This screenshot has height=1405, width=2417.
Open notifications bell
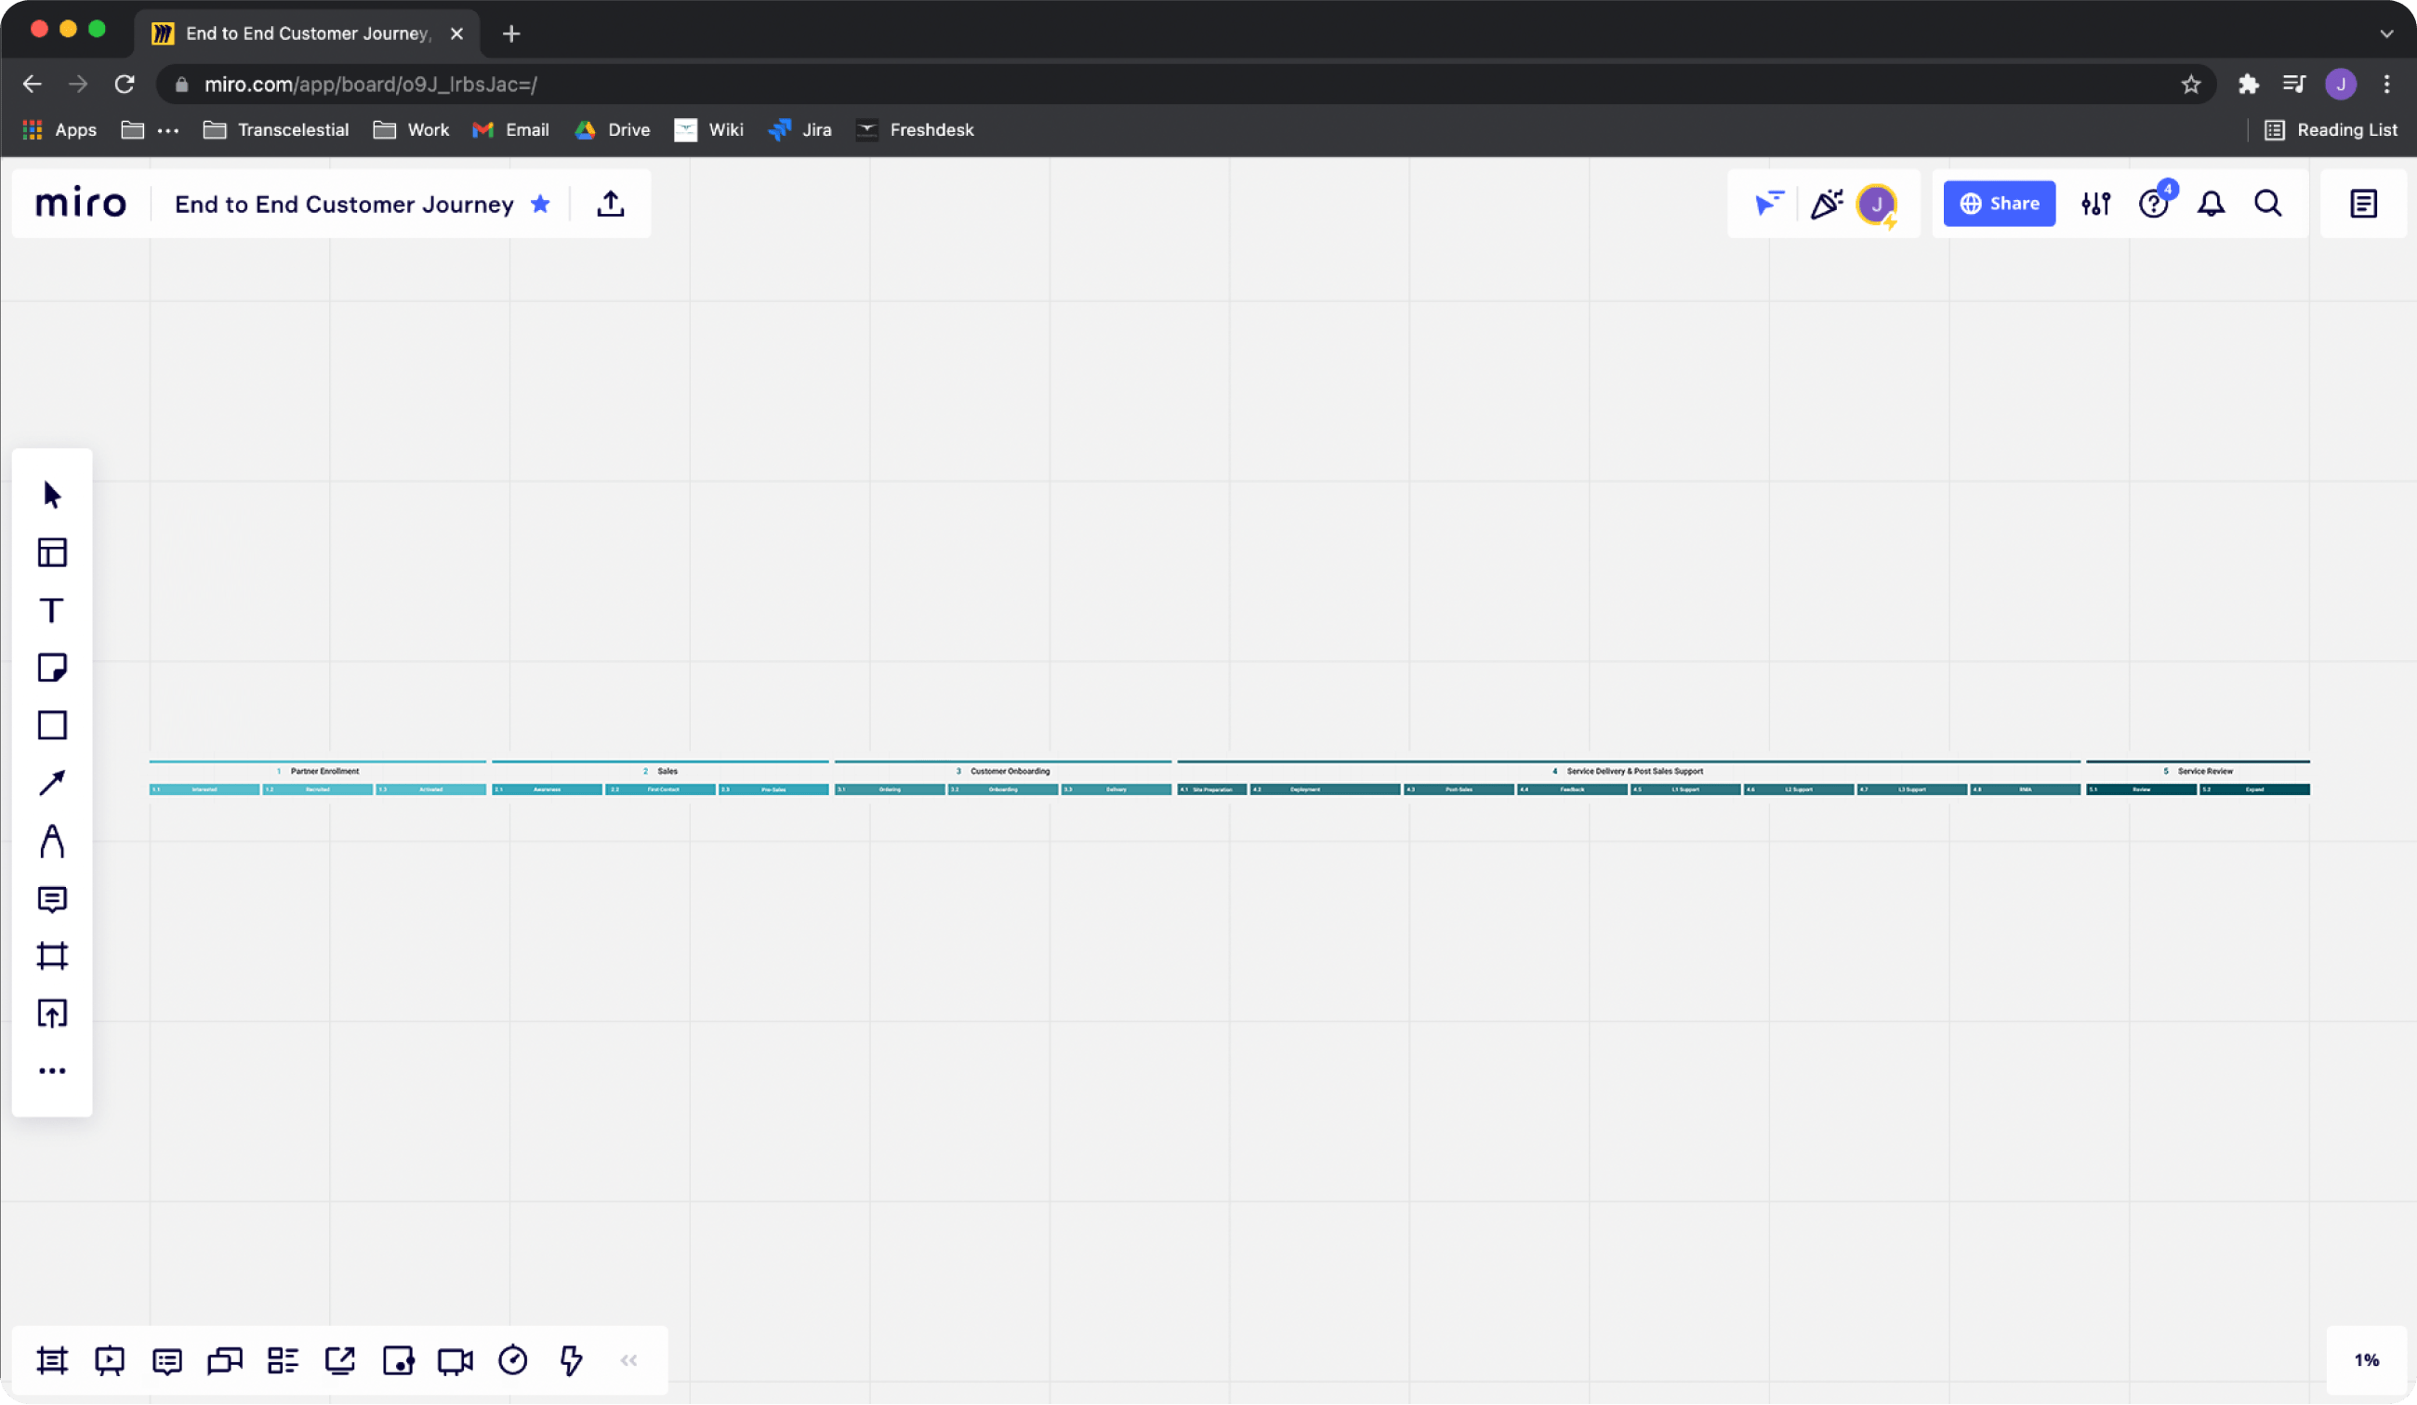[x=2211, y=204]
